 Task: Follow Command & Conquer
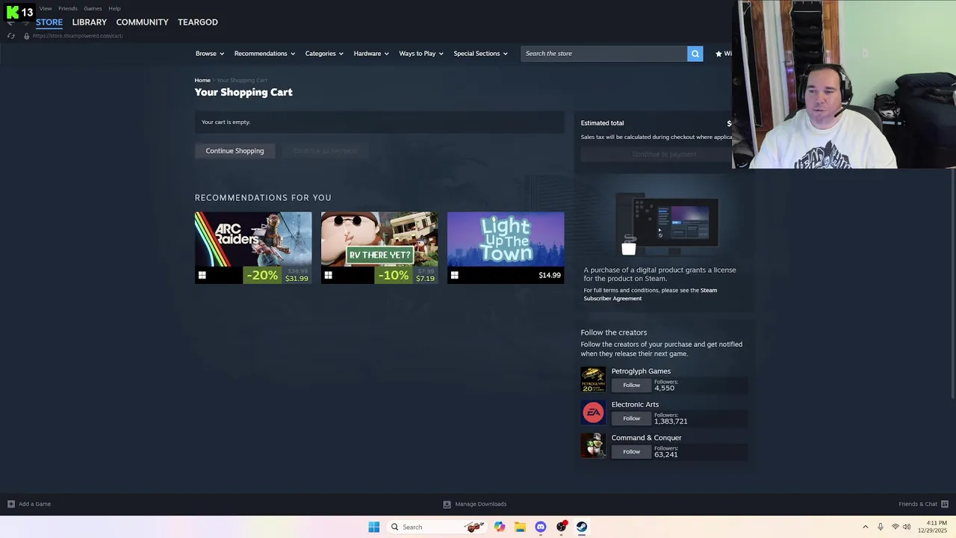(631, 451)
